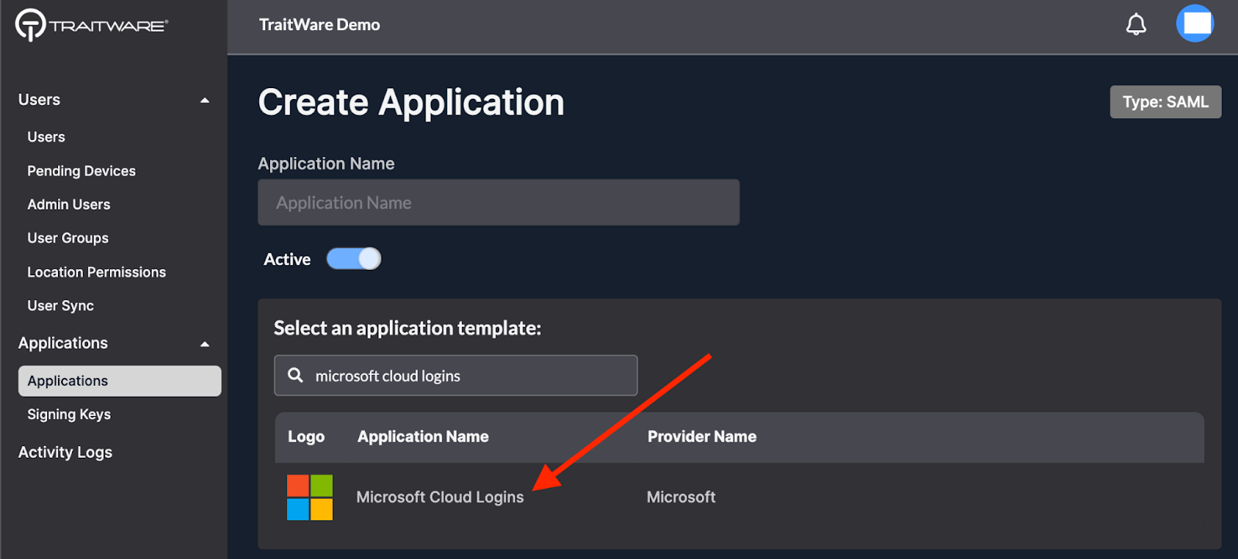Toggle the Active switch
This screenshot has height=559, width=1238.
(x=354, y=258)
